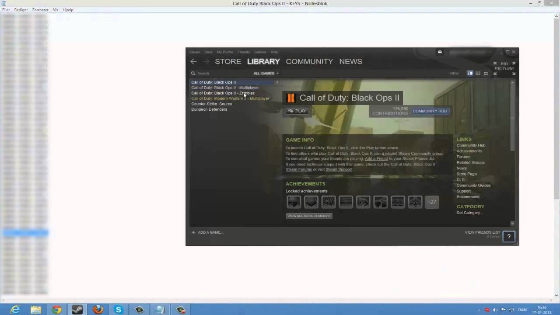Screen dimensions: 560x315
Task: Open the first locked achievement icon
Action: coord(294,202)
